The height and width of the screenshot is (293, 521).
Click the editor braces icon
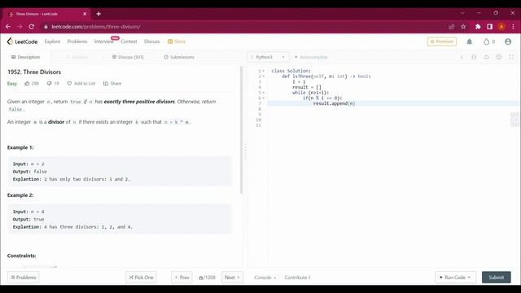tap(474, 57)
